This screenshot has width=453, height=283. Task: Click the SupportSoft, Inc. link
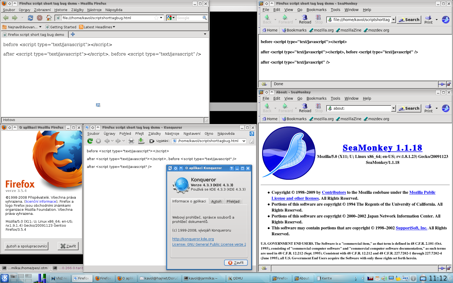(411, 228)
